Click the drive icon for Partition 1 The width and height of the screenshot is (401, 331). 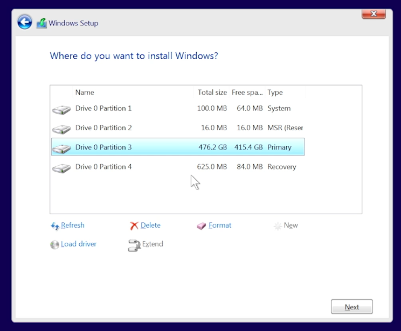tap(61, 110)
